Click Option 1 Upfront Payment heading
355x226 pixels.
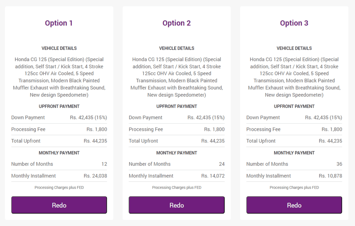coord(59,106)
